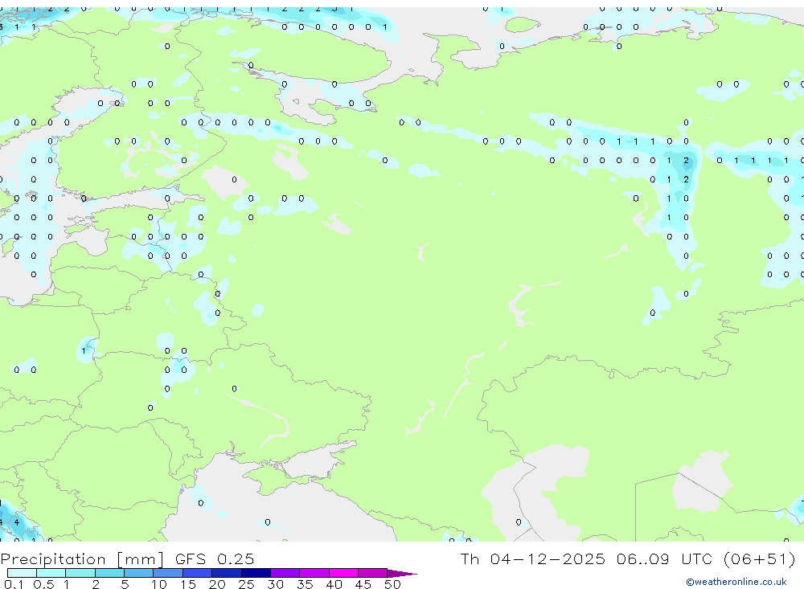Click the '25' legend scale label
The width and height of the screenshot is (804, 589).
(x=246, y=584)
